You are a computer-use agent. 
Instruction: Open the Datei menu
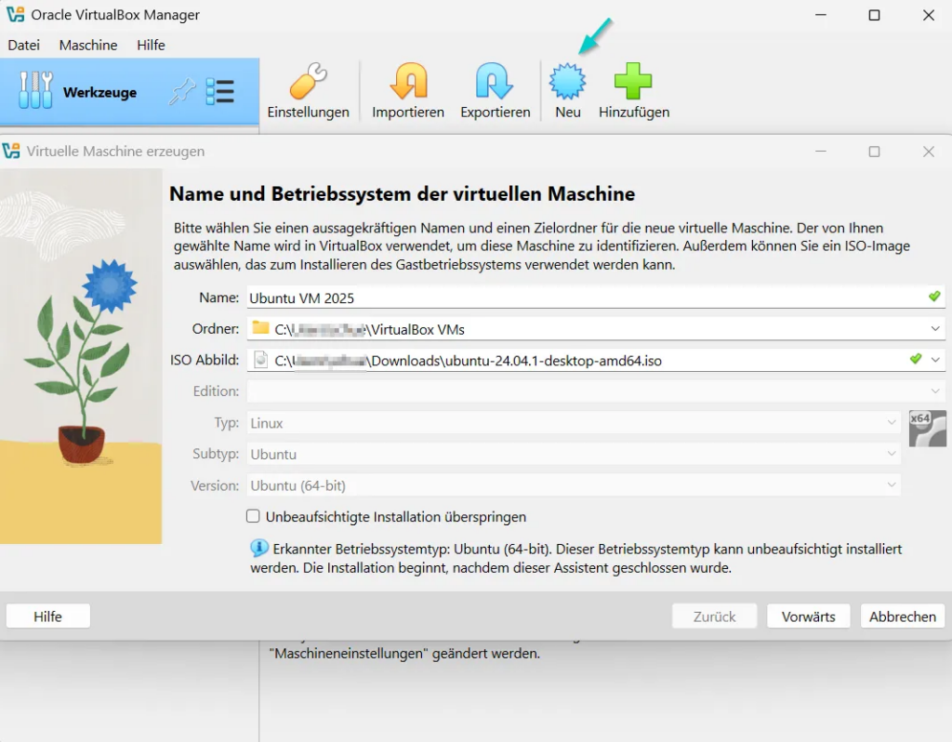(x=24, y=45)
